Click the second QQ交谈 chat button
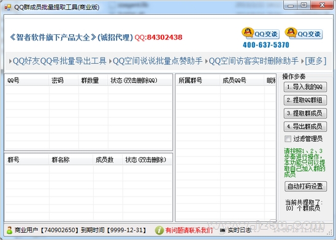 [304, 34]
